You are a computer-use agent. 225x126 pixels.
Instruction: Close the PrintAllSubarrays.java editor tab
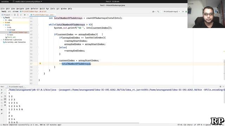[55, 15]
